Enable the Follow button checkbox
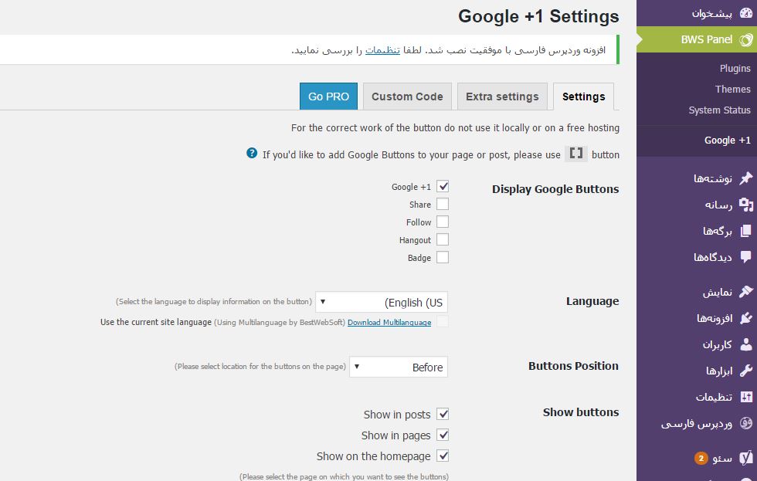The height and width of the screenshot is (481, 757). (443, 222)
